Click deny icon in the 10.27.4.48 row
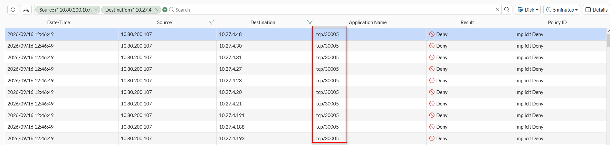The width and height of the screenshot is (610, 145). [432, 34]
